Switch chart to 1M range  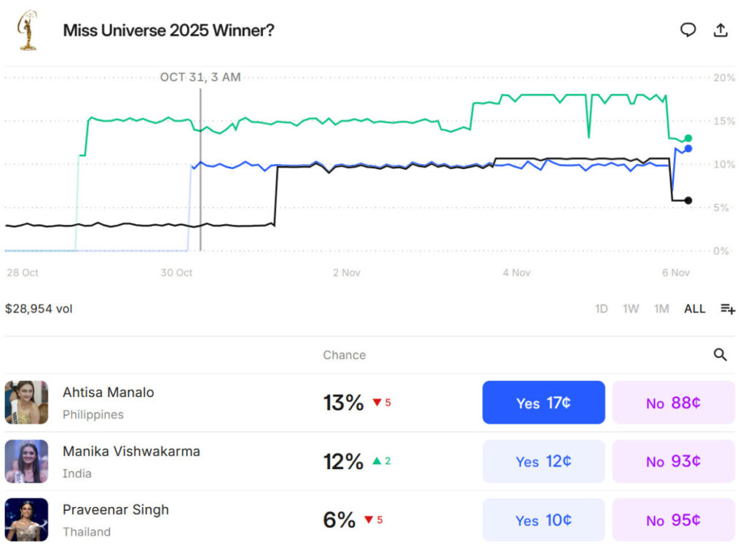pos(661,309)
